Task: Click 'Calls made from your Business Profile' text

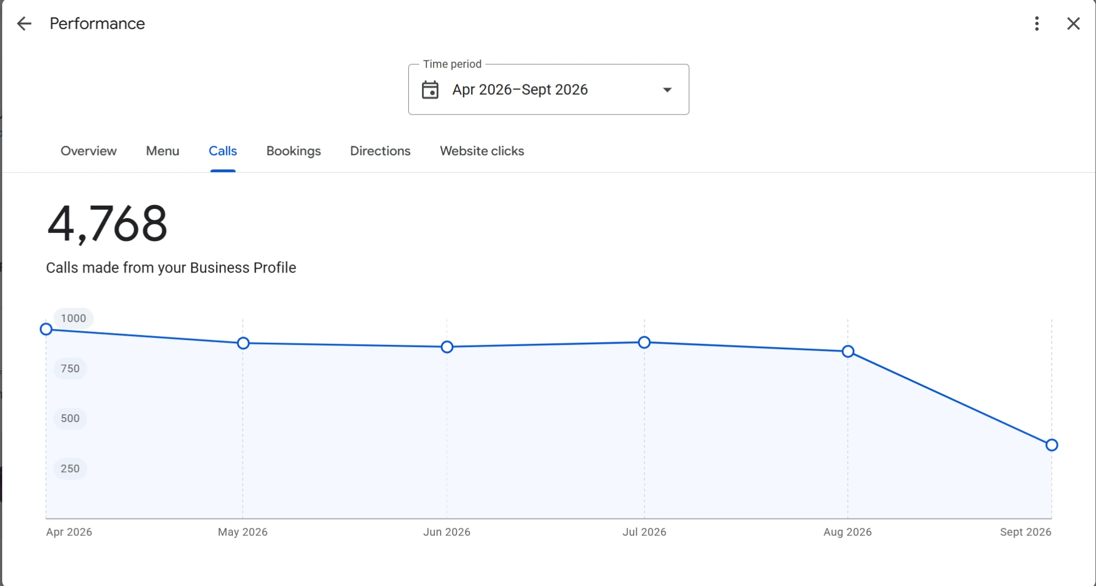Action: [171, 268]
